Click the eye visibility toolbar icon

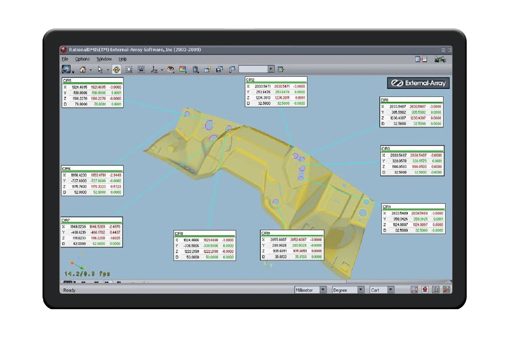pos(170,69)
